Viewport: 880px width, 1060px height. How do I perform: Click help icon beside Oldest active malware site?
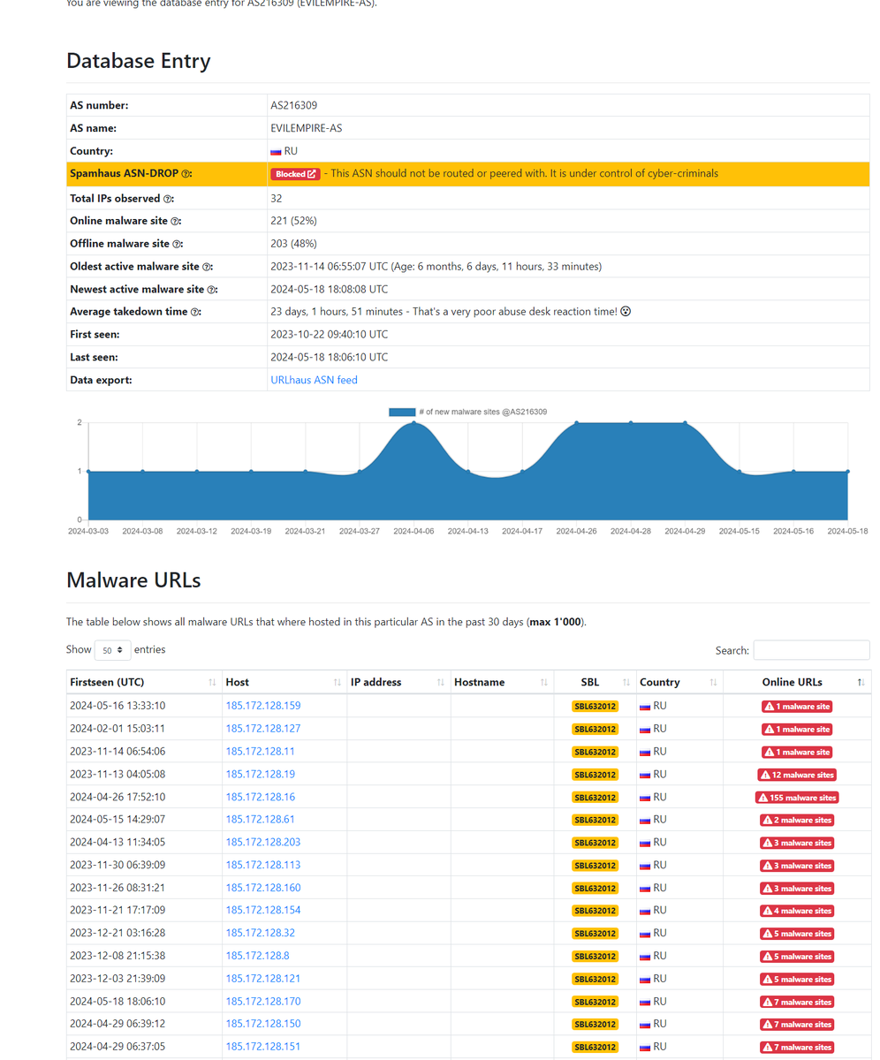(x=207, y=267)
